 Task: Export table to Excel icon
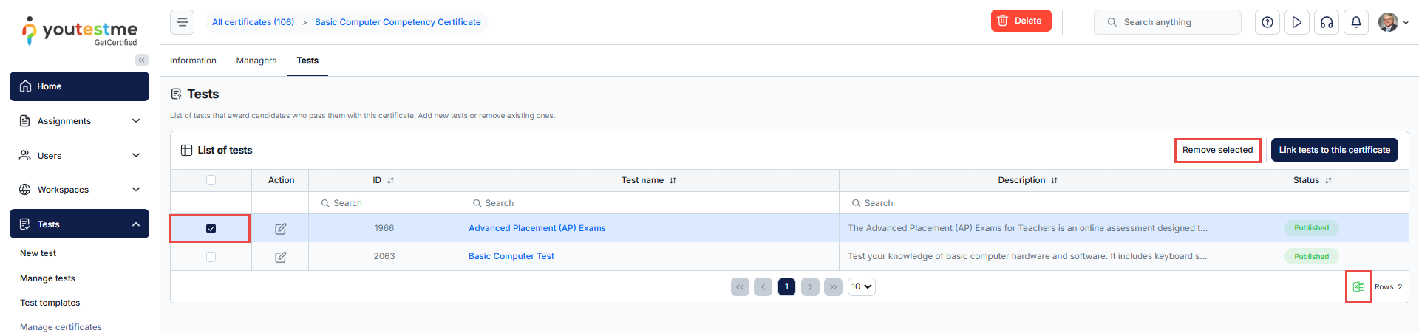[1358, 286]
